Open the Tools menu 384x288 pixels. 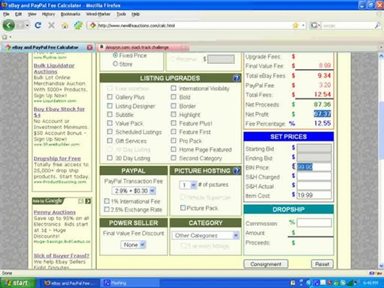pos(121,14)
